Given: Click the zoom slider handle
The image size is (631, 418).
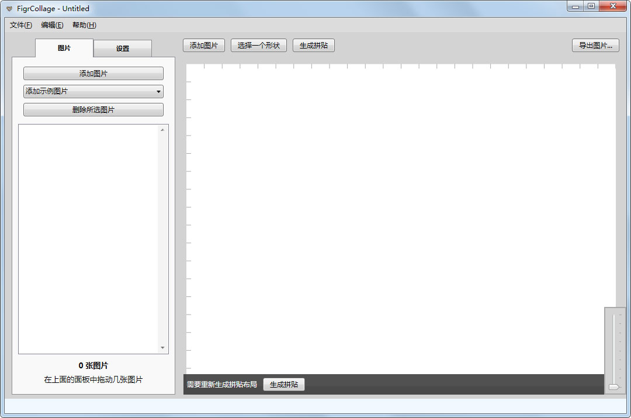Looking at the screenshot, I should coord(613,387).
